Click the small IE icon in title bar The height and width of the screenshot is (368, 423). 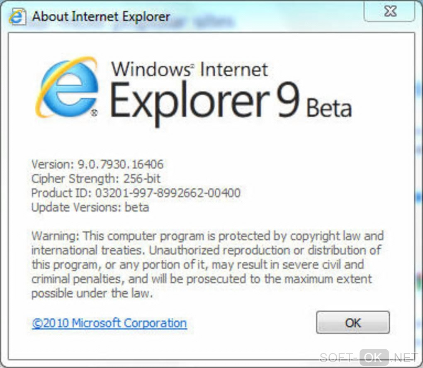(17, 17)
